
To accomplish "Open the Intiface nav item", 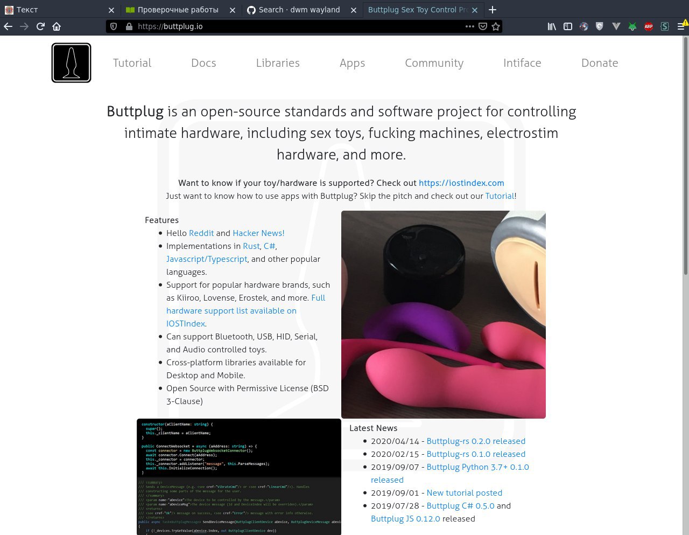I will pyautogui.click(x=522, y=63).
